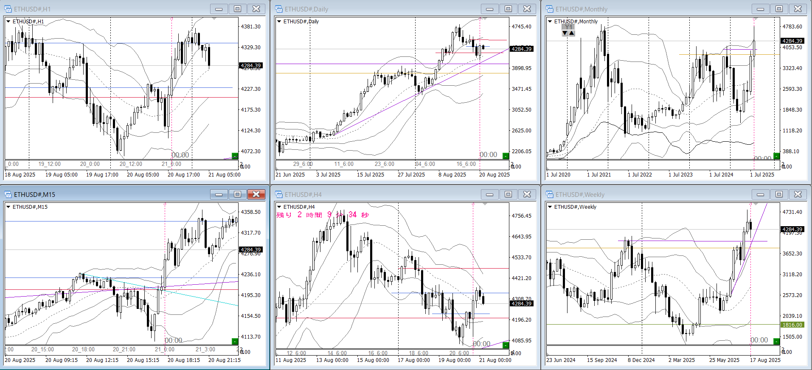
Task: Minimize the ETHUSD#,Monthly chart window
Action: point(760,9)
